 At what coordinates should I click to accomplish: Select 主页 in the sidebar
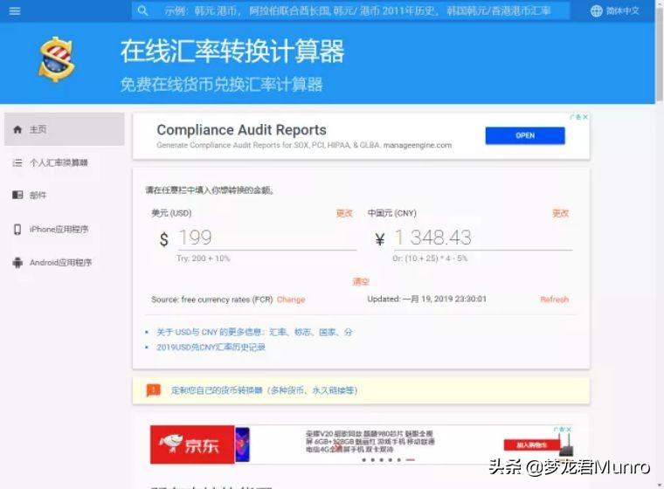(x=65, y=129)
